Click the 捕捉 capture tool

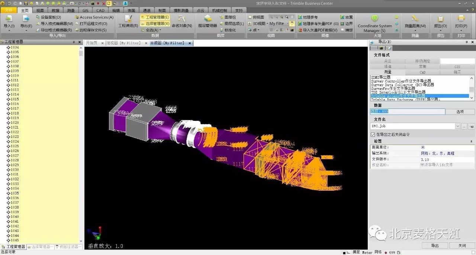point(346,30)
